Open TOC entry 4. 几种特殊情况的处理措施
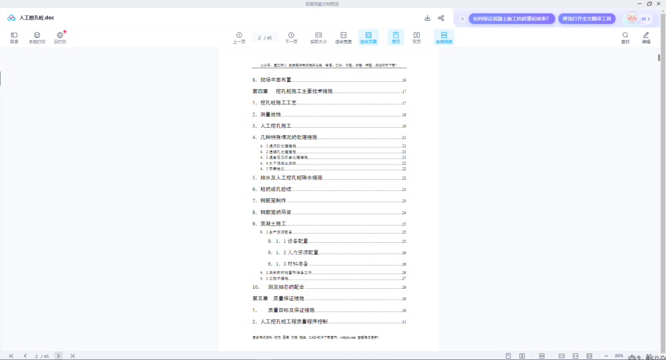This screenshot has height=360, width=666. point(329,137)
